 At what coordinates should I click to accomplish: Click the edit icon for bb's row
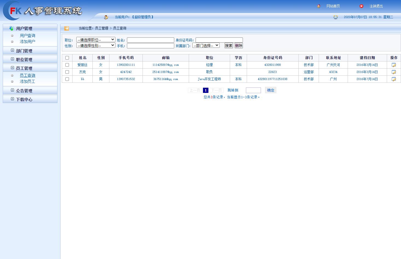(x=394, y=79)
